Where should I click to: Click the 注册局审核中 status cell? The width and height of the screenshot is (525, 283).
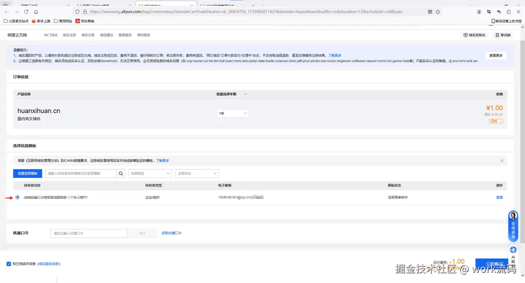(398, 197)
